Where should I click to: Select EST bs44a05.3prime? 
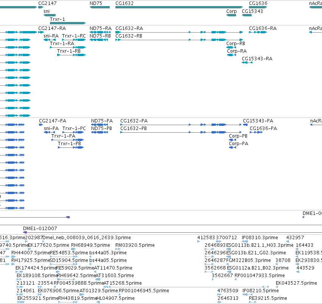108,253
